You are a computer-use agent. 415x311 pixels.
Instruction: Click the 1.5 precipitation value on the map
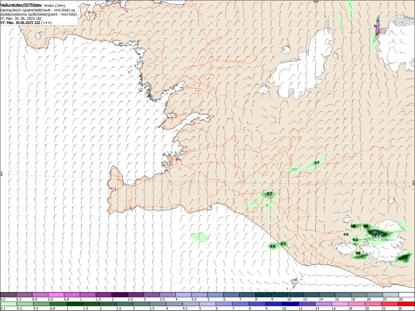tap(366, 226)
